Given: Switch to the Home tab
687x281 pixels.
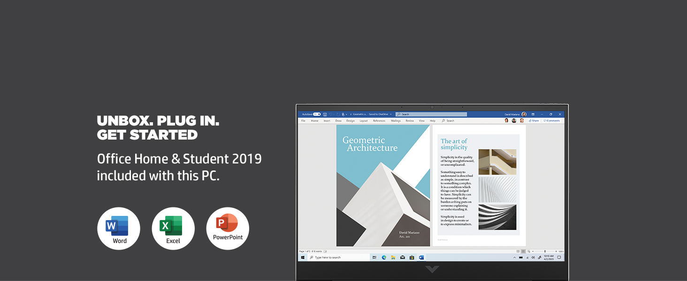Looking at the screenshot, I should coord(314,121).
